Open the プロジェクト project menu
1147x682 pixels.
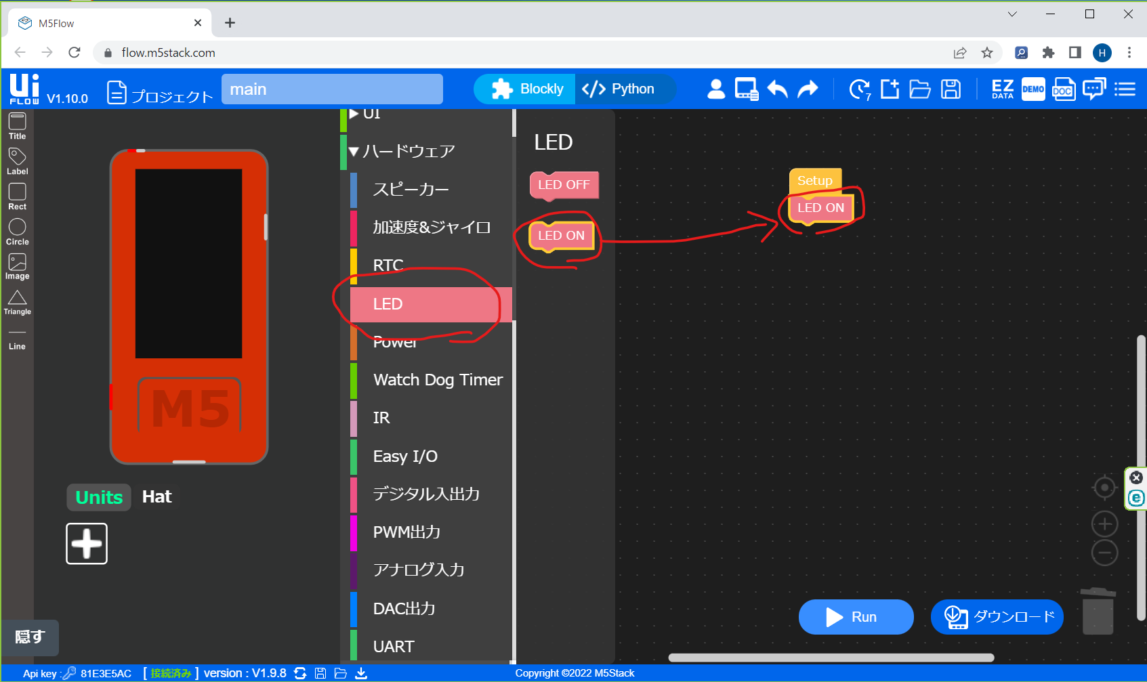tap(160, 93)
